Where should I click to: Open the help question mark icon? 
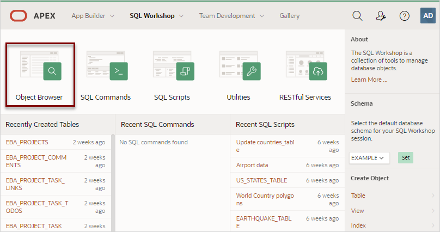coord(405,16)
